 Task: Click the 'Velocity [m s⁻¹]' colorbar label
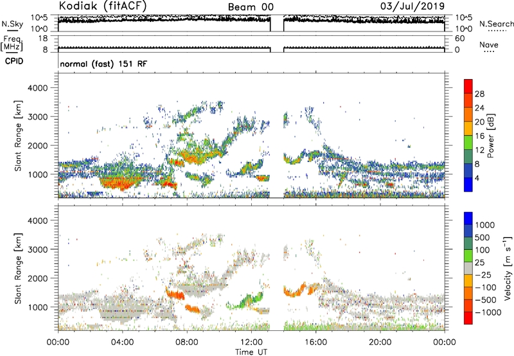pos(508,268)
